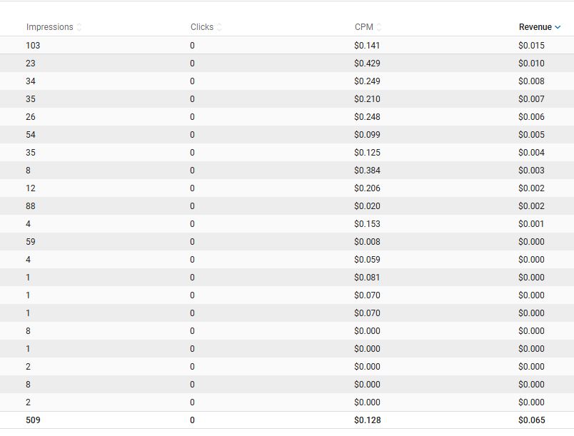Viewport: 574px width, 436px height.
Task: Click the CPM column header label
Action: [x=363, y=27]
